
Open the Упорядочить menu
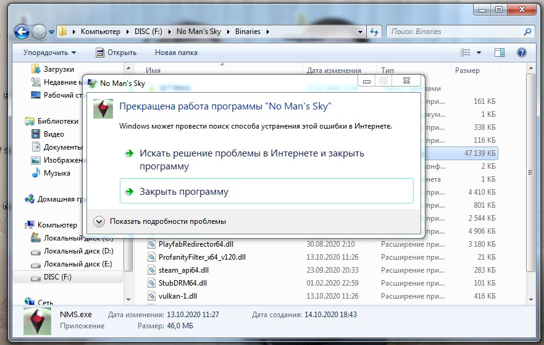click(49, 53)
